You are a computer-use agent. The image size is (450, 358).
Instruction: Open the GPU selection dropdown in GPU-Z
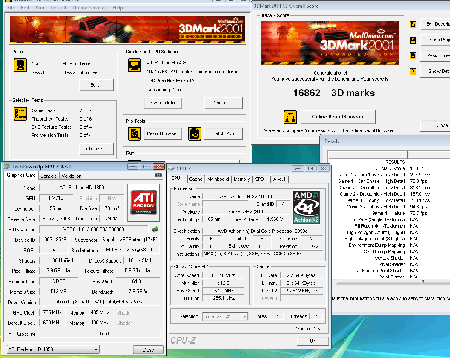point(53,349)
